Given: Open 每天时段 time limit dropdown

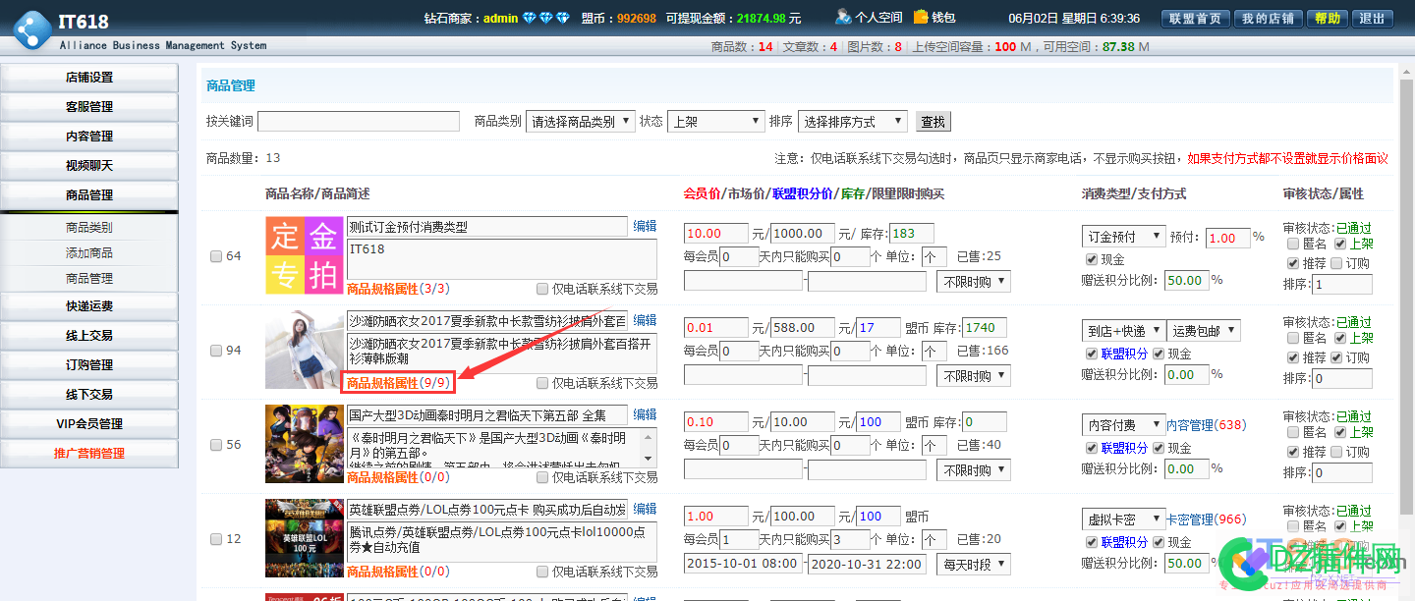Looking at the screenshot, I should tap(973, 564).
